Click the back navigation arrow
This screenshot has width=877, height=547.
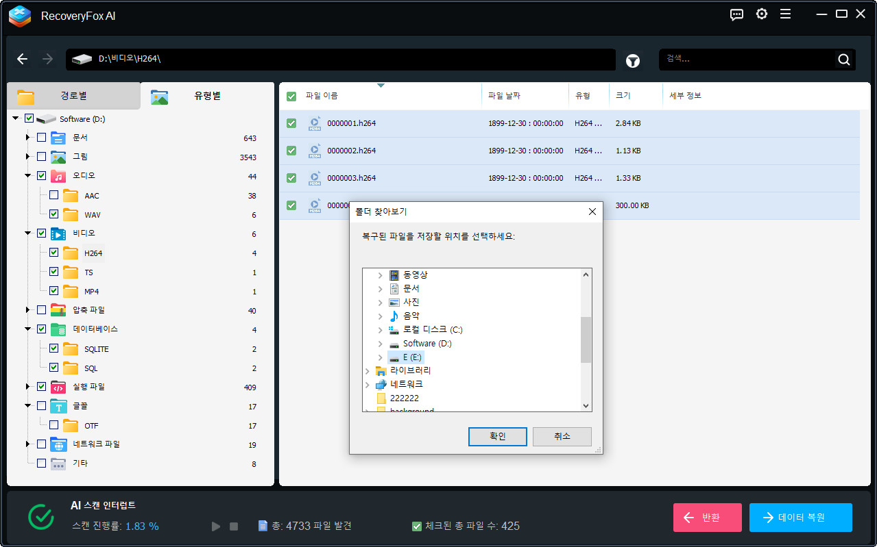22,59
